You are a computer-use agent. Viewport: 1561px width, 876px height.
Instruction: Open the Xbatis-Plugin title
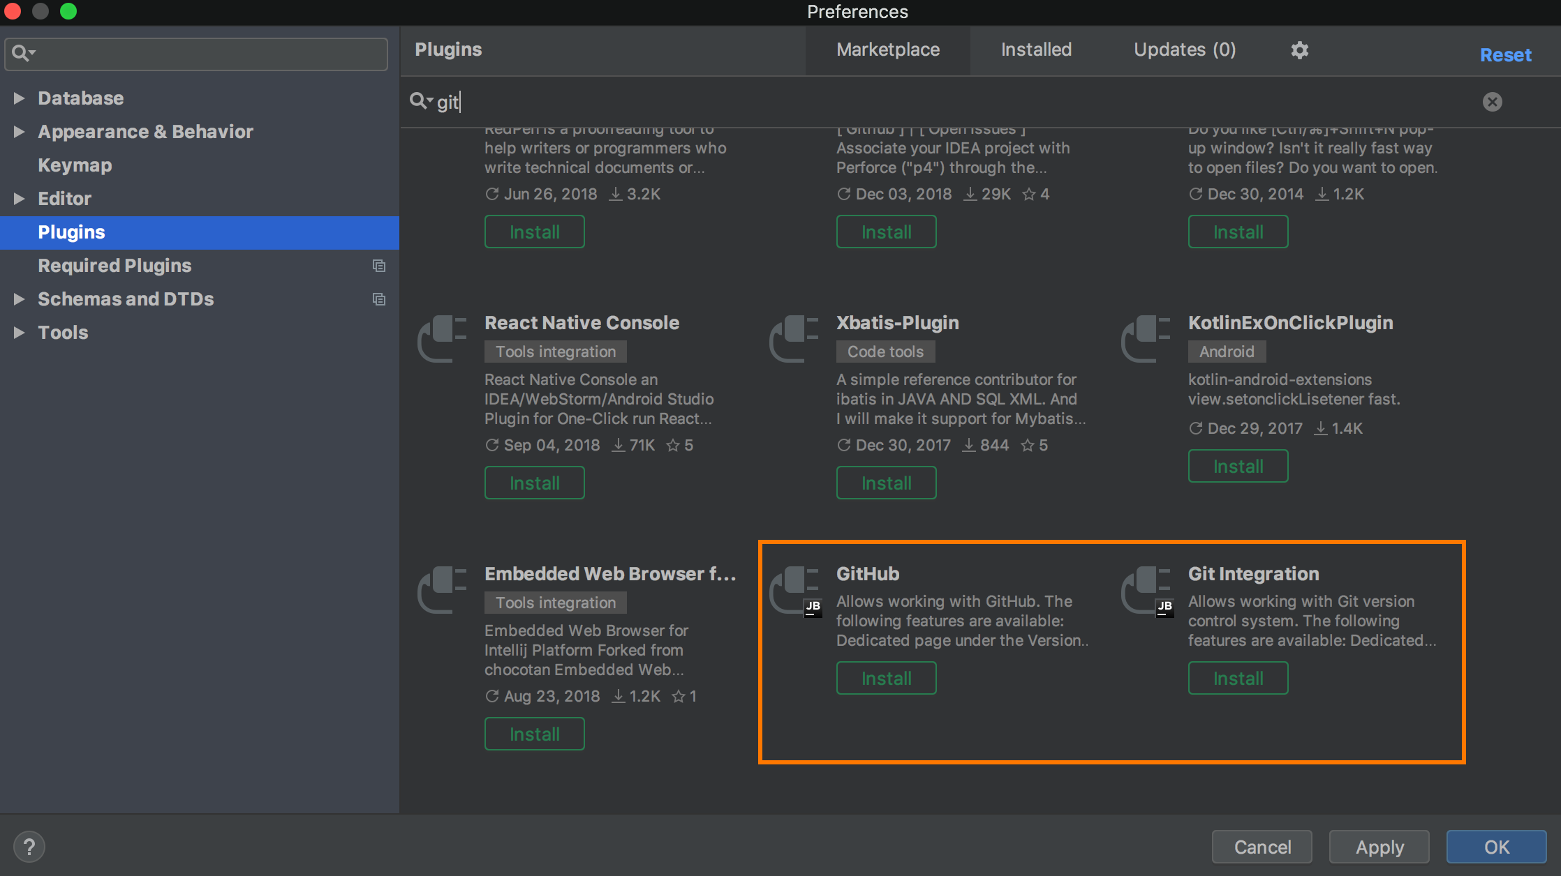[x=898, y=323]
